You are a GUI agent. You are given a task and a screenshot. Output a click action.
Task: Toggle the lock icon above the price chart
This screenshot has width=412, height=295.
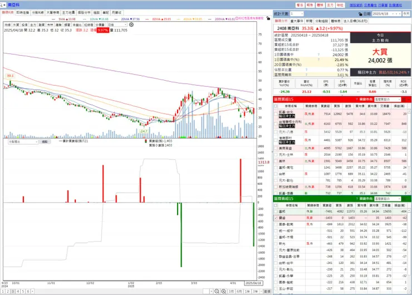point(268,18)
